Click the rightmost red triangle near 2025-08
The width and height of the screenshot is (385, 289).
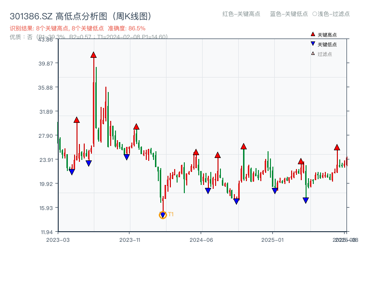tap(336, 148)
